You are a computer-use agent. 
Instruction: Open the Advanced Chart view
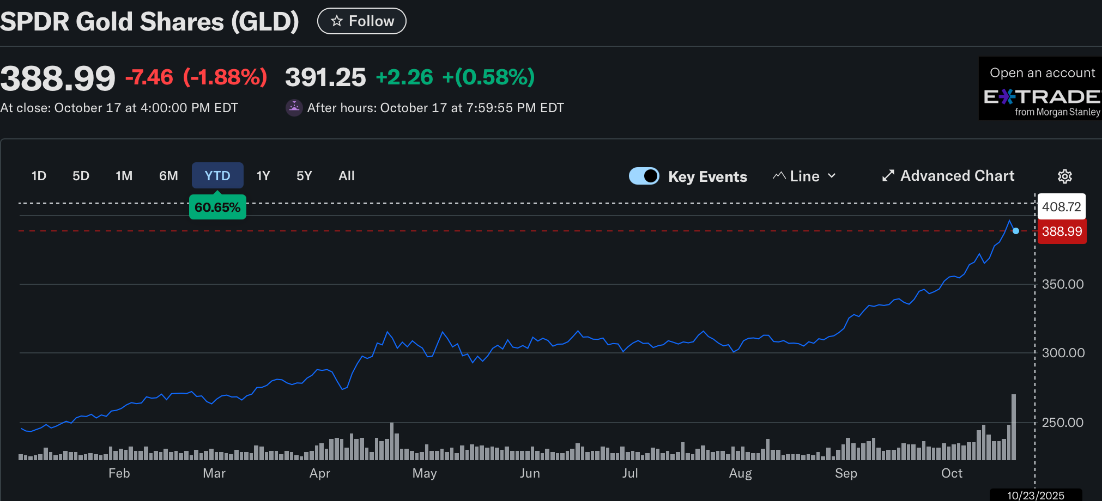[x=948, y=176]
